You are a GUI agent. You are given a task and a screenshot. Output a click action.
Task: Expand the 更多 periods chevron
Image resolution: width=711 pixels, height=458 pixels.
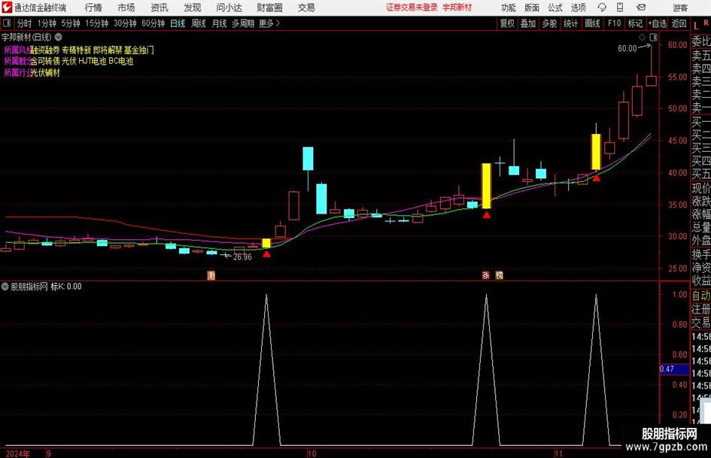[x=278, y=23]
